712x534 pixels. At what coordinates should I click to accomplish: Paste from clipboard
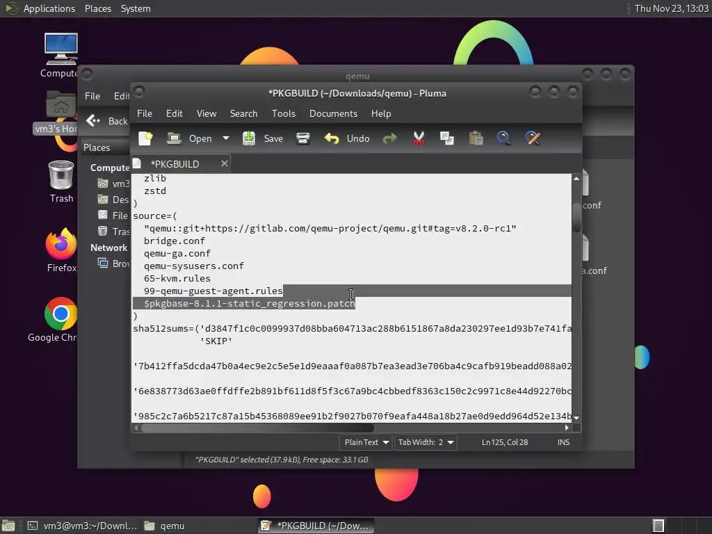point(476,138)
